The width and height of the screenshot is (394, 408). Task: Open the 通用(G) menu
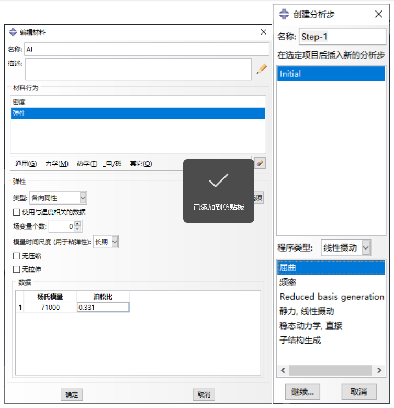point(26,164)
